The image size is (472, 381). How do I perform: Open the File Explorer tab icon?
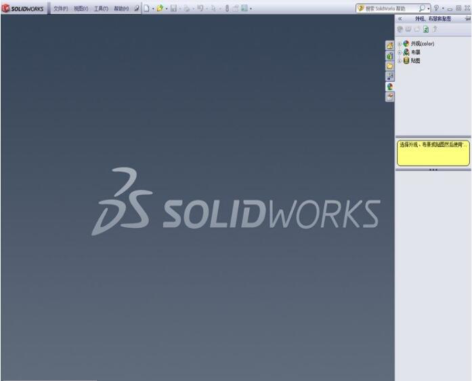390,66
